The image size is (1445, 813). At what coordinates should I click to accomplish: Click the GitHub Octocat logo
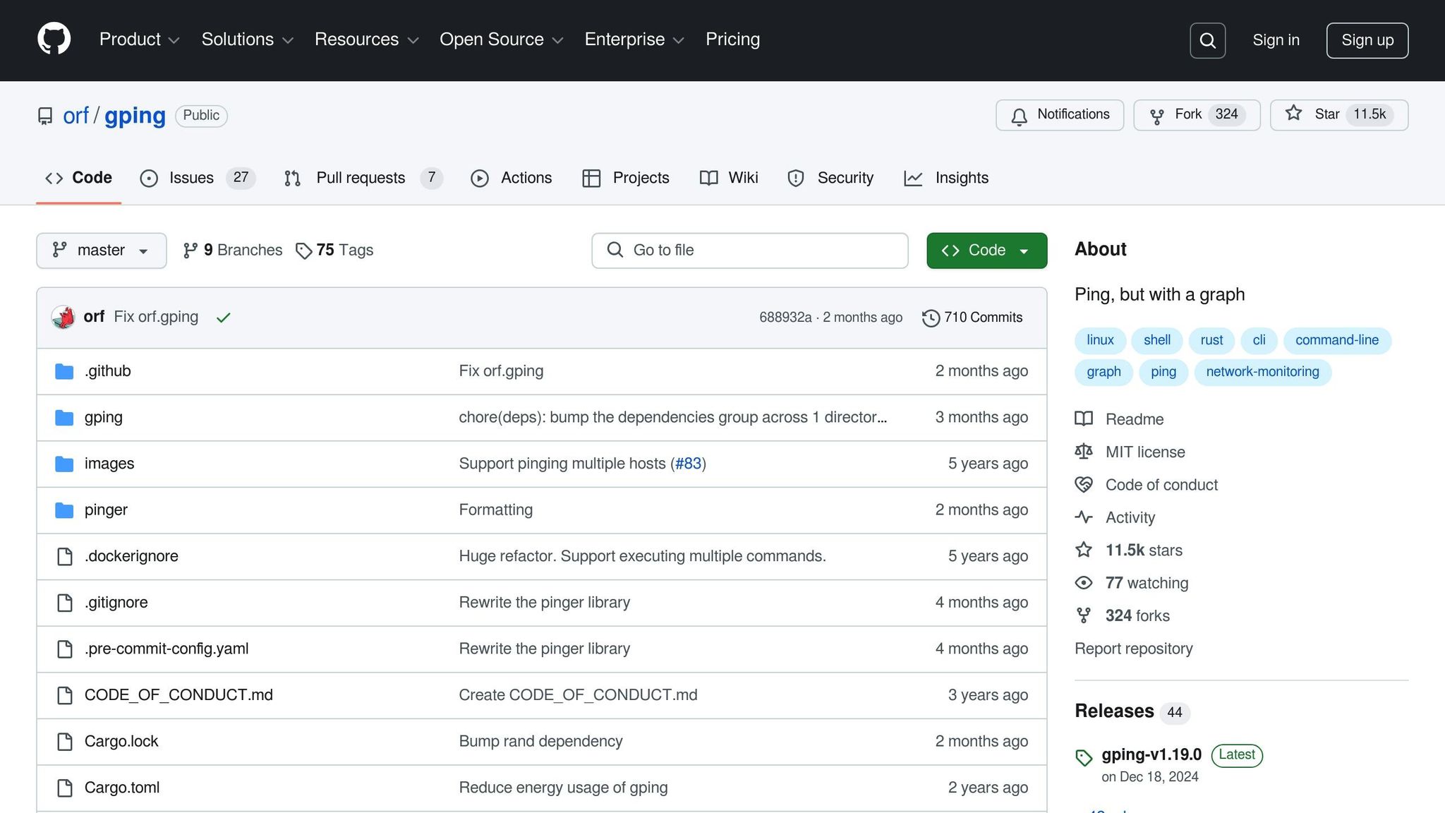click(54, 40)
